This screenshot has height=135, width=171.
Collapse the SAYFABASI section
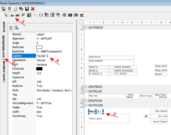86,27
